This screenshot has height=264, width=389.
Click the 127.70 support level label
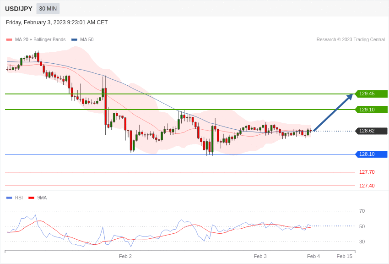coord(367,172)
